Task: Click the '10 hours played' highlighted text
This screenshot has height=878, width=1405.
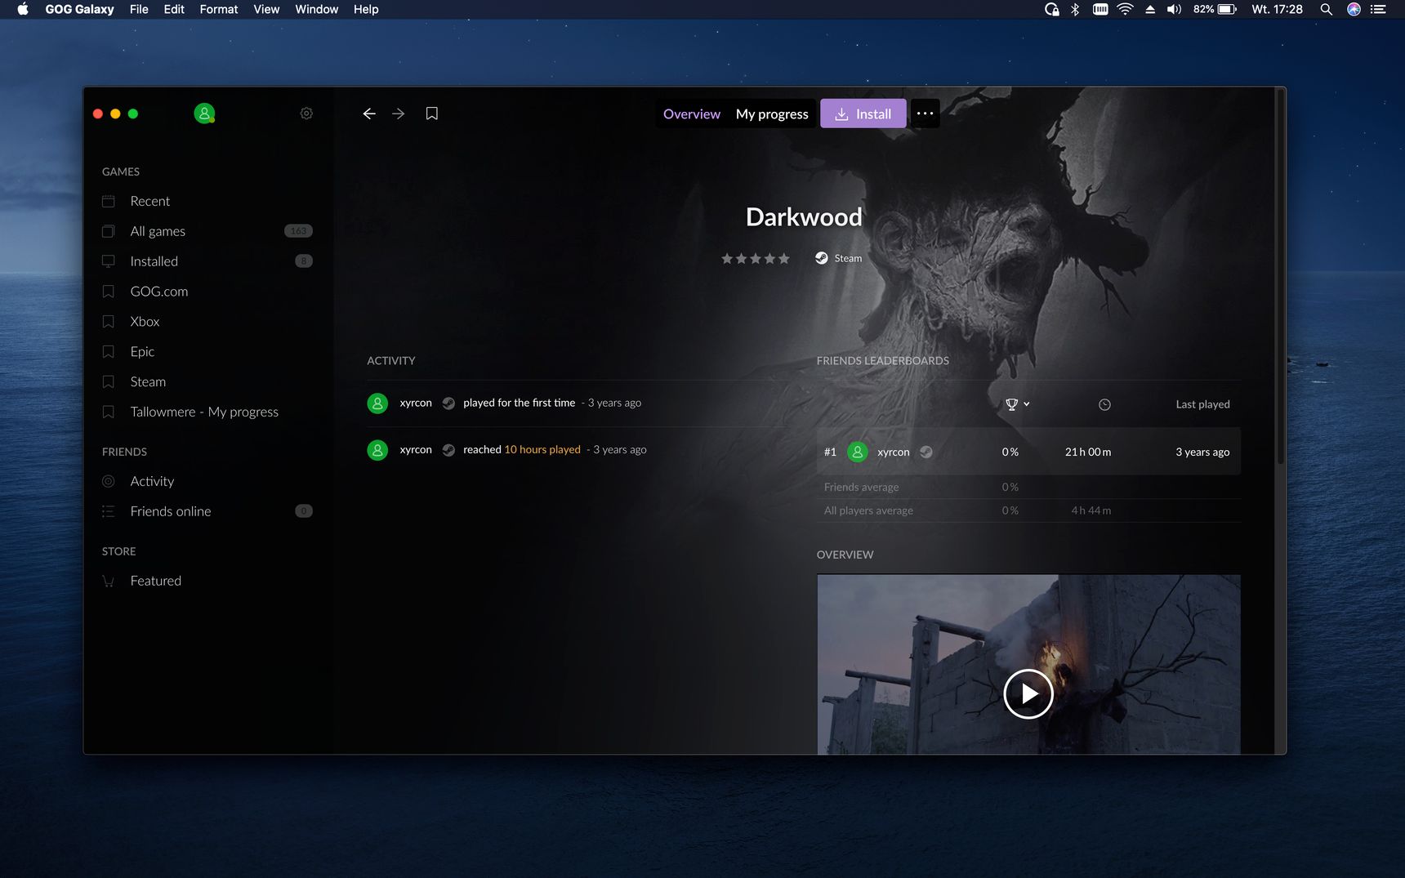Action: [x=542, y=450]
